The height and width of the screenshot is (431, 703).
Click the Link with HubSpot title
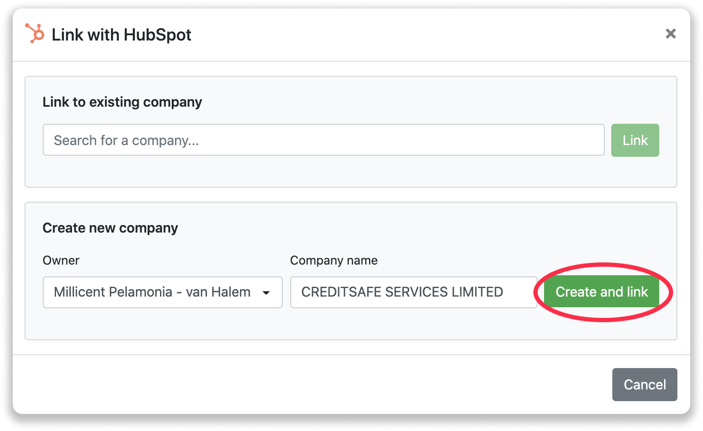tap(122, 35)
